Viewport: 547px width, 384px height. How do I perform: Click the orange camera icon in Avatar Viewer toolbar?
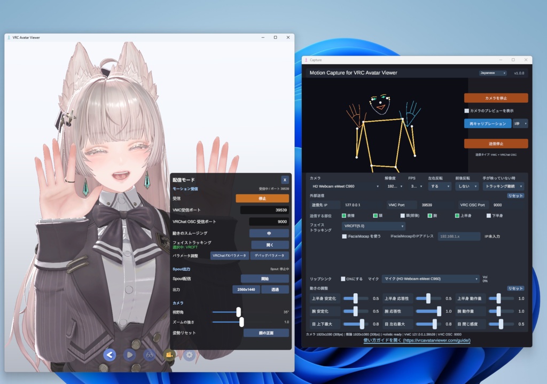coord(169,355)
